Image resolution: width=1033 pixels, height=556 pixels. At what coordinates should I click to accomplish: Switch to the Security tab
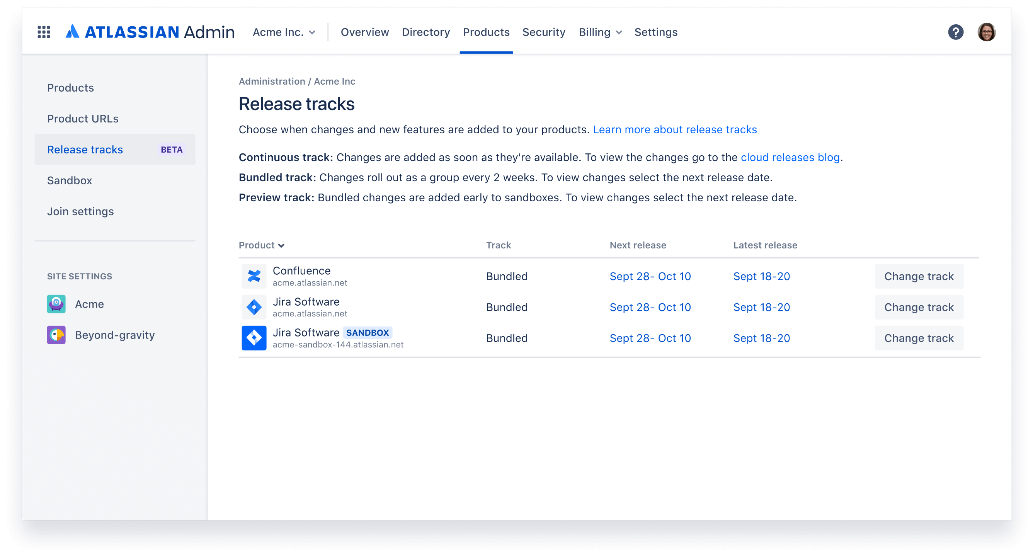pyautogui.click(x=544, y=32)
